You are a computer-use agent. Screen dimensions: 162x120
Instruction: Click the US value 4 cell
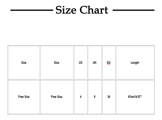pyautogui.click(x=81, y=97)
